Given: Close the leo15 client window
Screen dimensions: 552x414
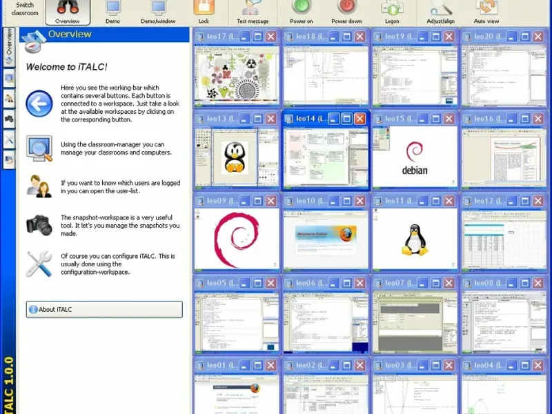Looking at the screenshot, I should click(x=449, y=119).
